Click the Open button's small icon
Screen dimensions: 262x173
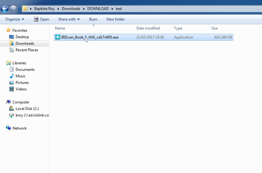point(36,19)
